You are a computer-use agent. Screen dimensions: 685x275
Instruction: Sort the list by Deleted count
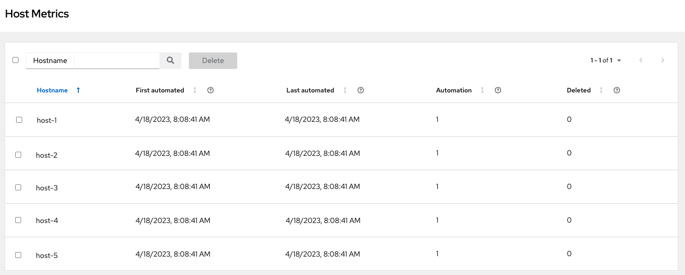click(601, 90)
